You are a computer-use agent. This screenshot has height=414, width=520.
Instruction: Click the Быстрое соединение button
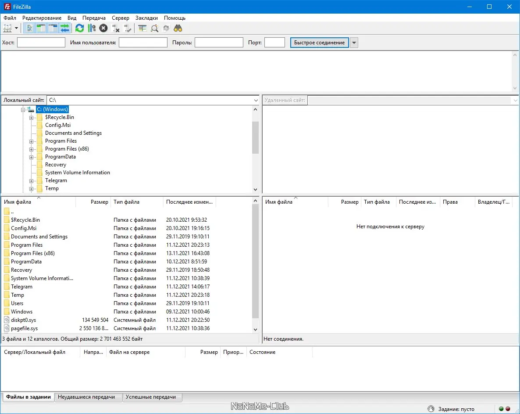319,43
